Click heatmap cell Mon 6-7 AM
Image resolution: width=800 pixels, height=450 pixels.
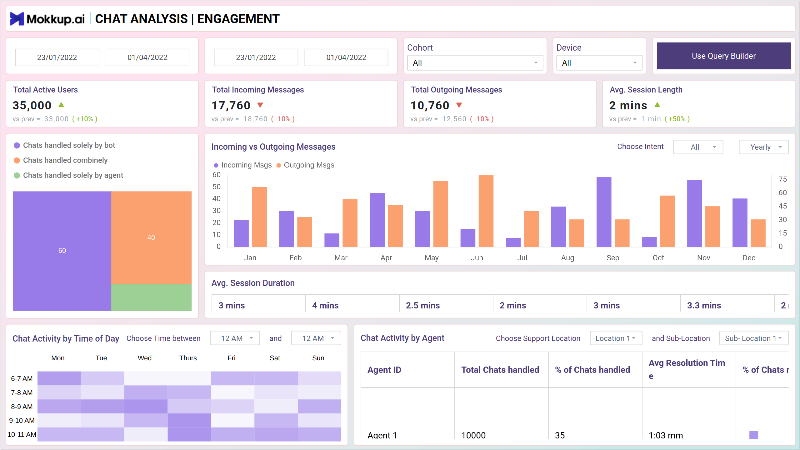59,378
